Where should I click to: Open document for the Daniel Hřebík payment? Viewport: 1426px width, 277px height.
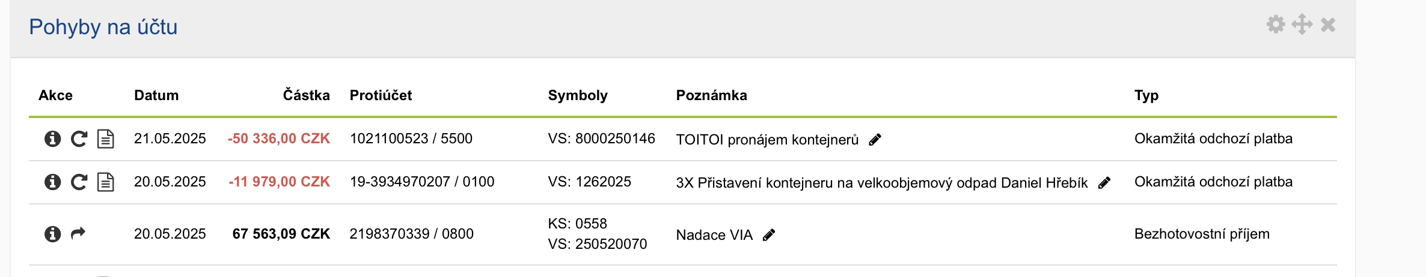(x=106, y=182)
